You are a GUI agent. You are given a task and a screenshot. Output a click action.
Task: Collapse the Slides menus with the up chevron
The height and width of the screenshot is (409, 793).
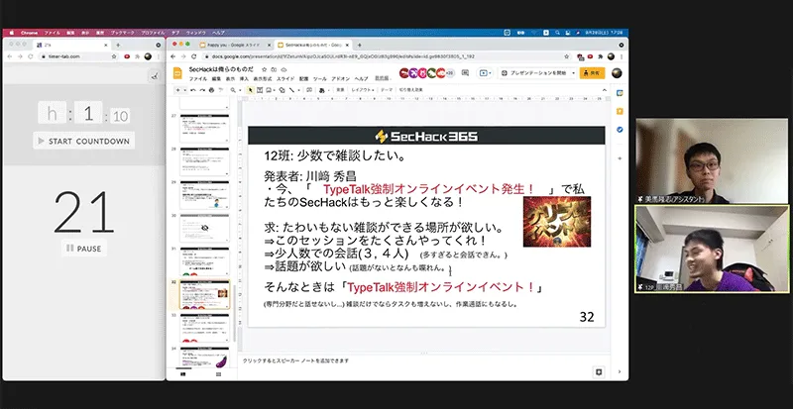point(605,90)
